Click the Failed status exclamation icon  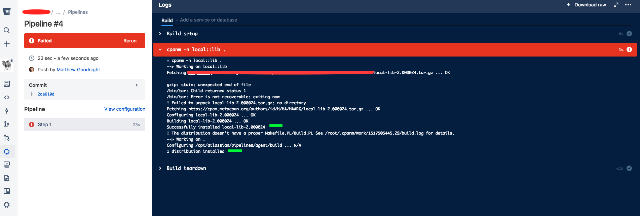(32, 41)
